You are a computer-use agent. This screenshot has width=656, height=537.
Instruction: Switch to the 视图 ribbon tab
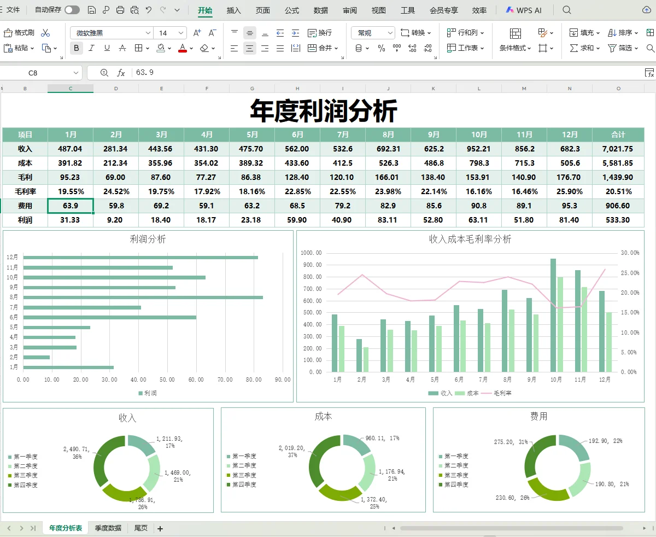coord(378,10)
